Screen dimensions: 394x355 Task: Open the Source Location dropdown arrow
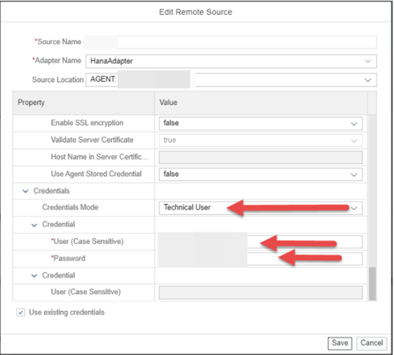pos(368,80)
